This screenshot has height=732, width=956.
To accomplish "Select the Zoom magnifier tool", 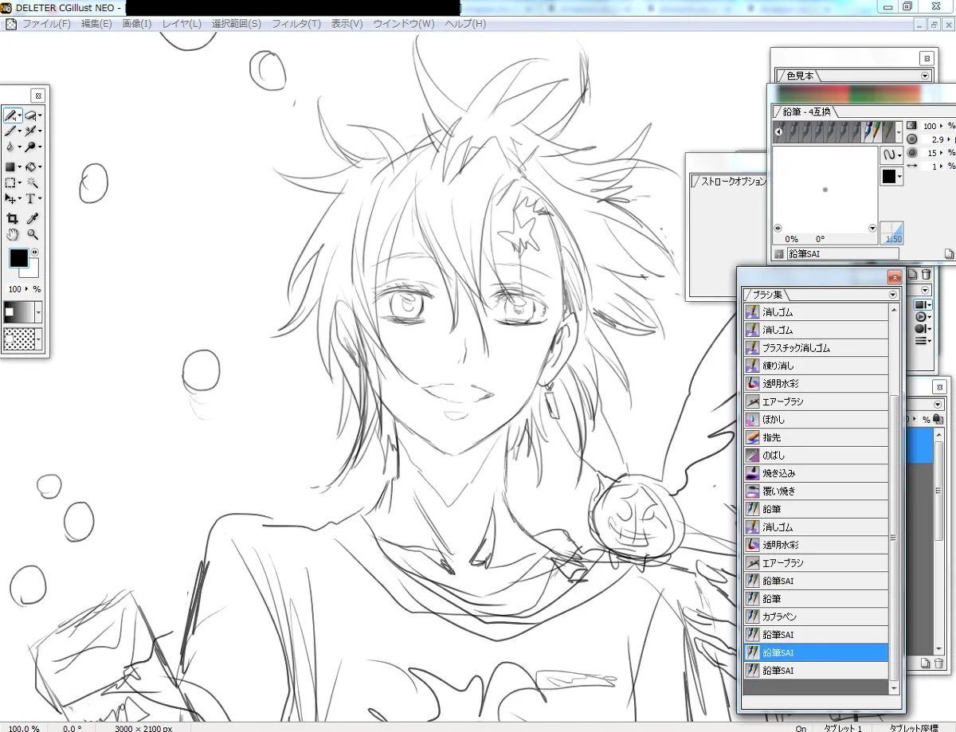I will [x=33, y=234].
